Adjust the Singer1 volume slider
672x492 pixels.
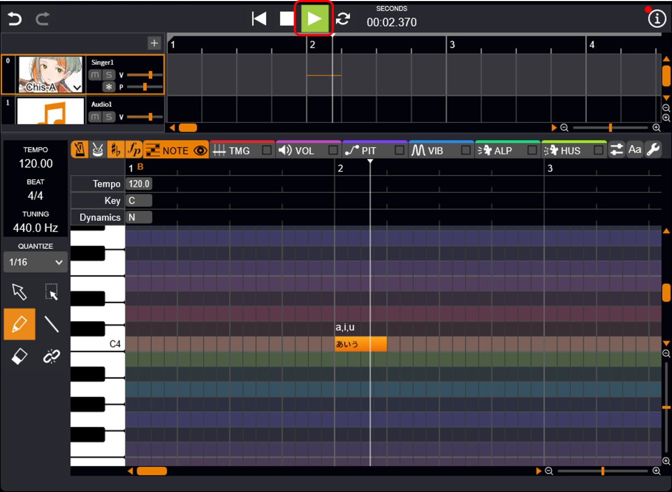point(150,75)
